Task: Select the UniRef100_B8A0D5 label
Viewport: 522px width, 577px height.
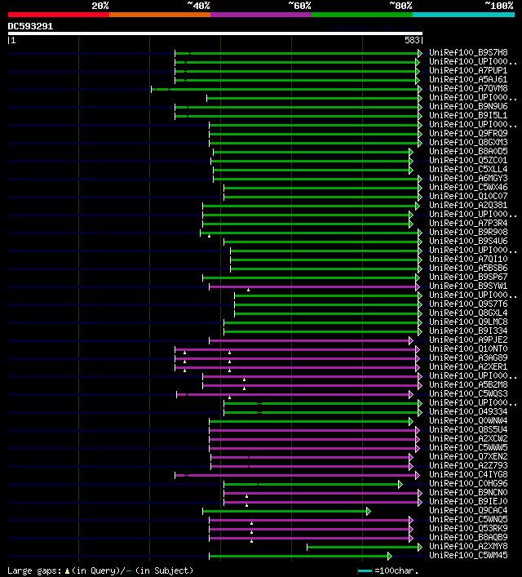Action: [468, 151]
